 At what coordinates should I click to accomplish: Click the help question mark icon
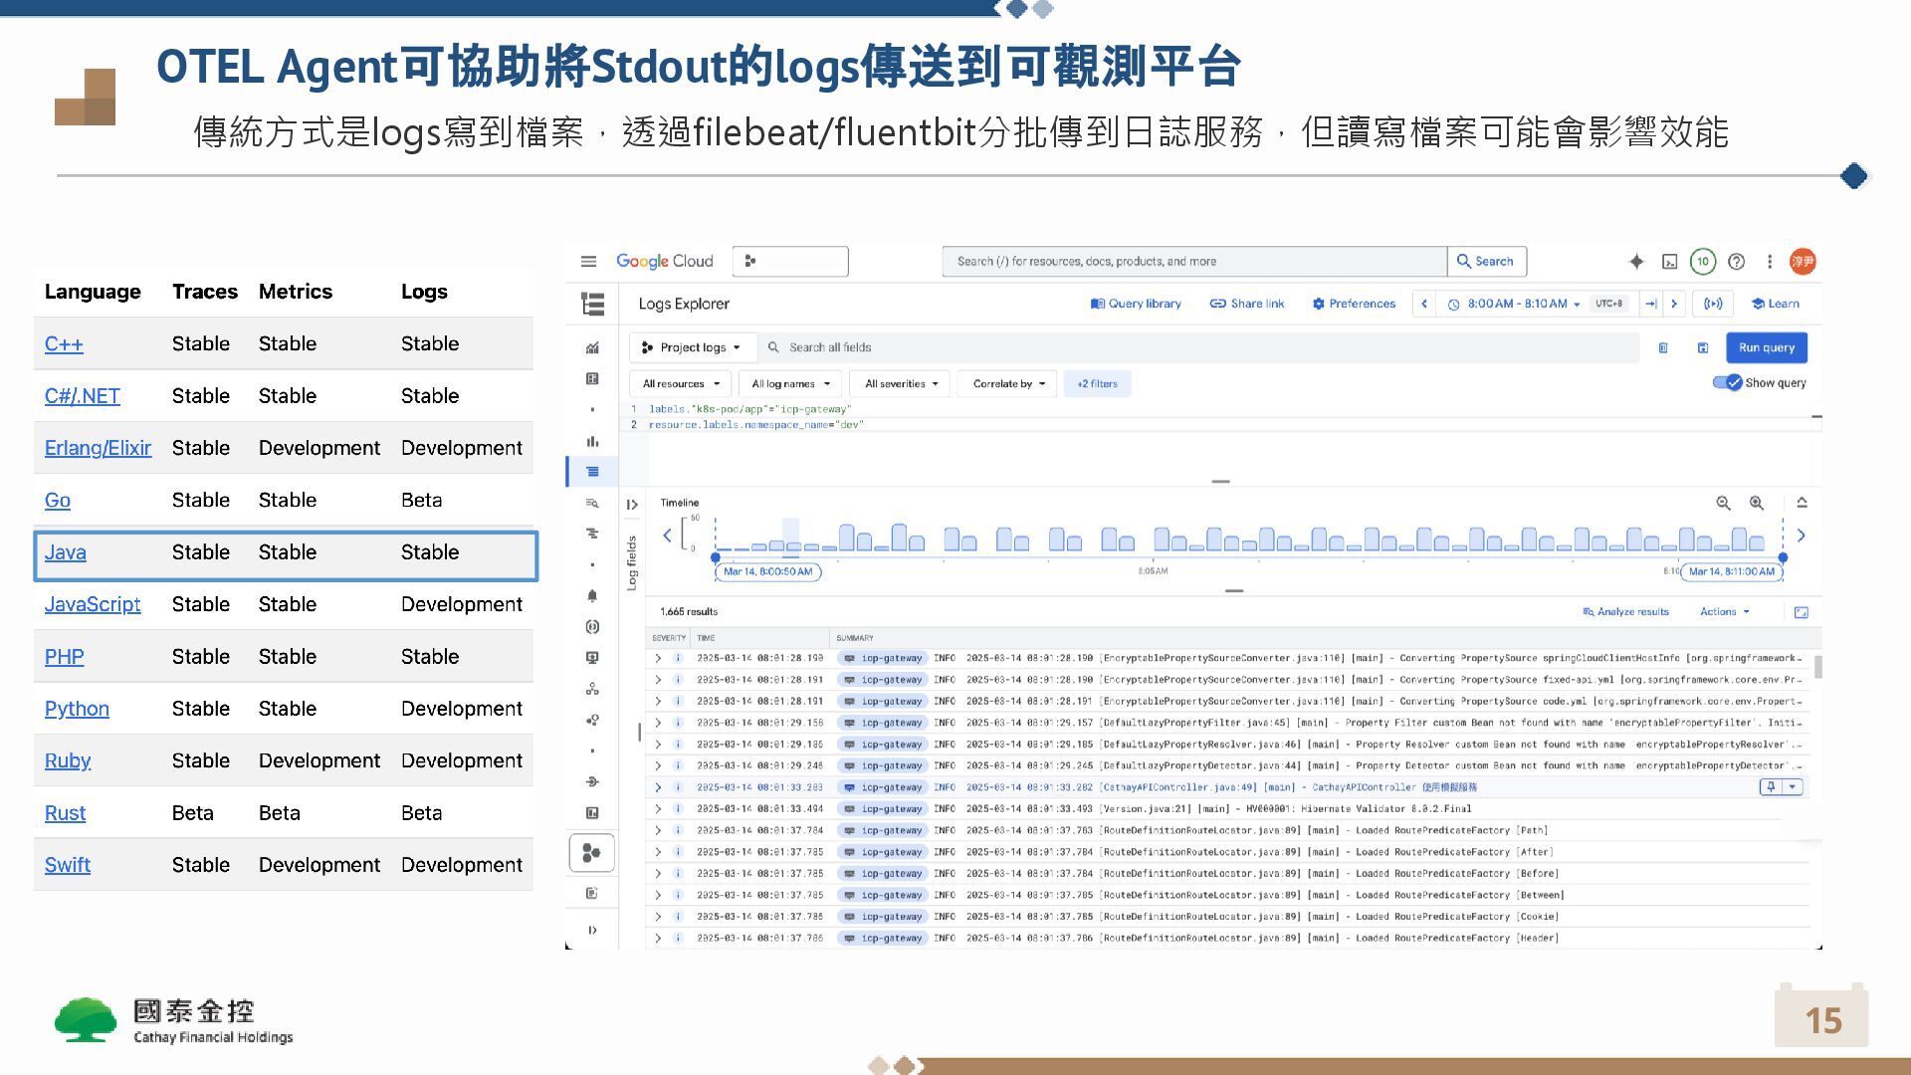1737,262
